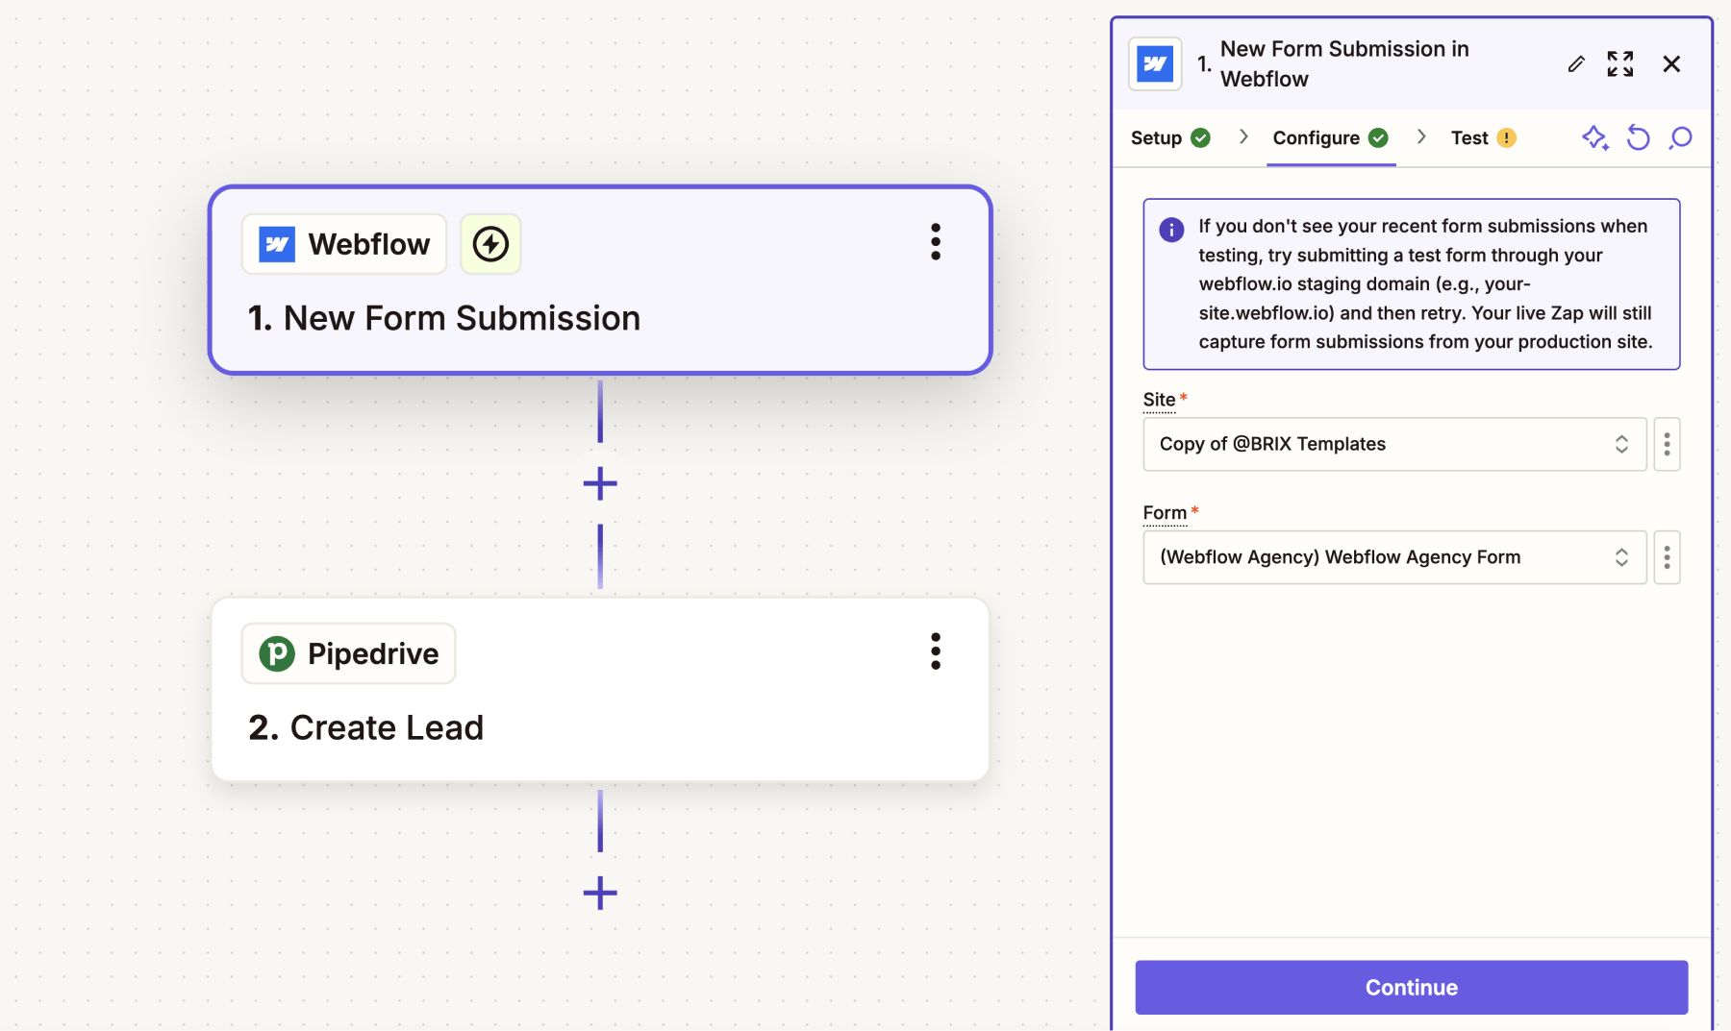Click the Webflow logo in panel header
The image size is (1731, 1031).
1155,64
